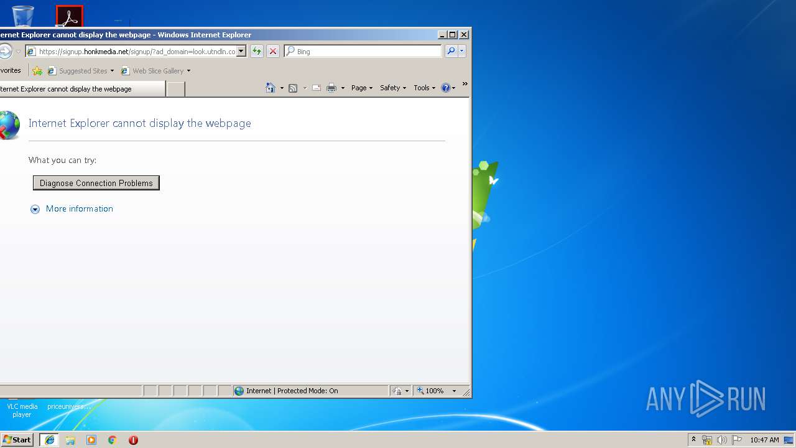Image resolution: width=796 pixels, height=448 pixels.
Task: Click the Help question mark icon
Action: point(445,88)
